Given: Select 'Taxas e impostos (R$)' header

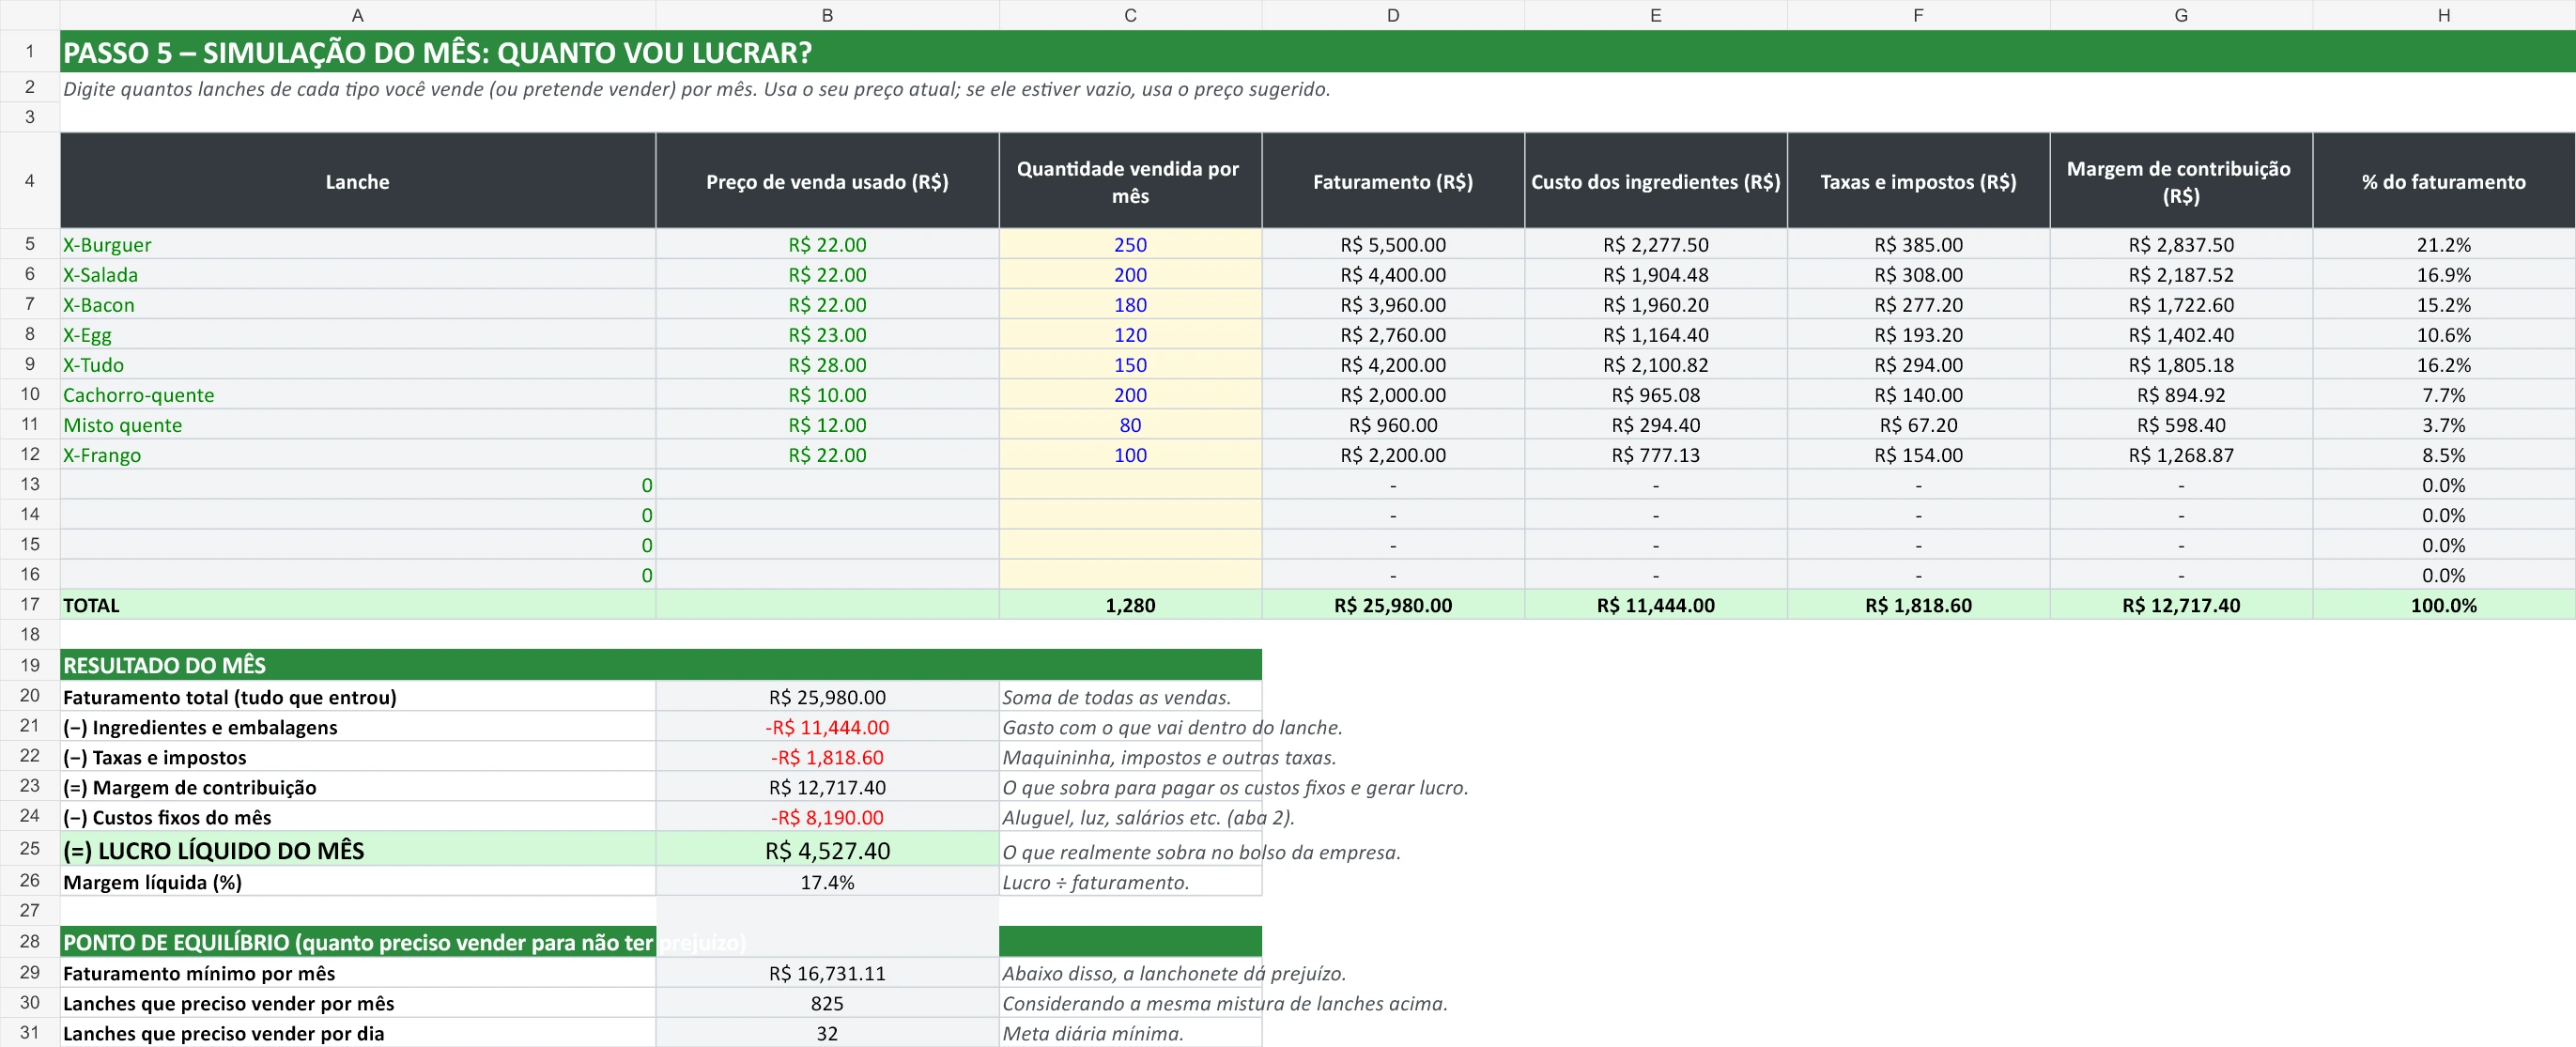Looking at the screenshot, I should (x=1918, y=181).
